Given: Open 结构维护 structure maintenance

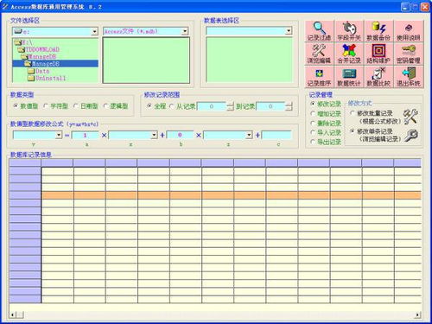Looking at the screenshot, I should tap(378, 54).
